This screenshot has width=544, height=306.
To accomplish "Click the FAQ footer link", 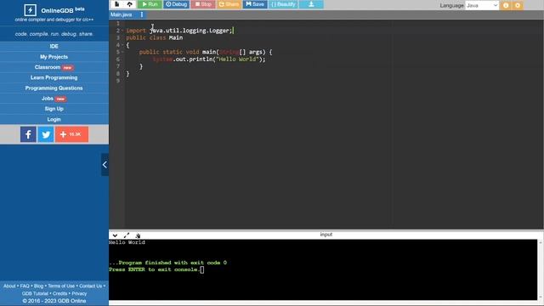I will pos(25,286).
